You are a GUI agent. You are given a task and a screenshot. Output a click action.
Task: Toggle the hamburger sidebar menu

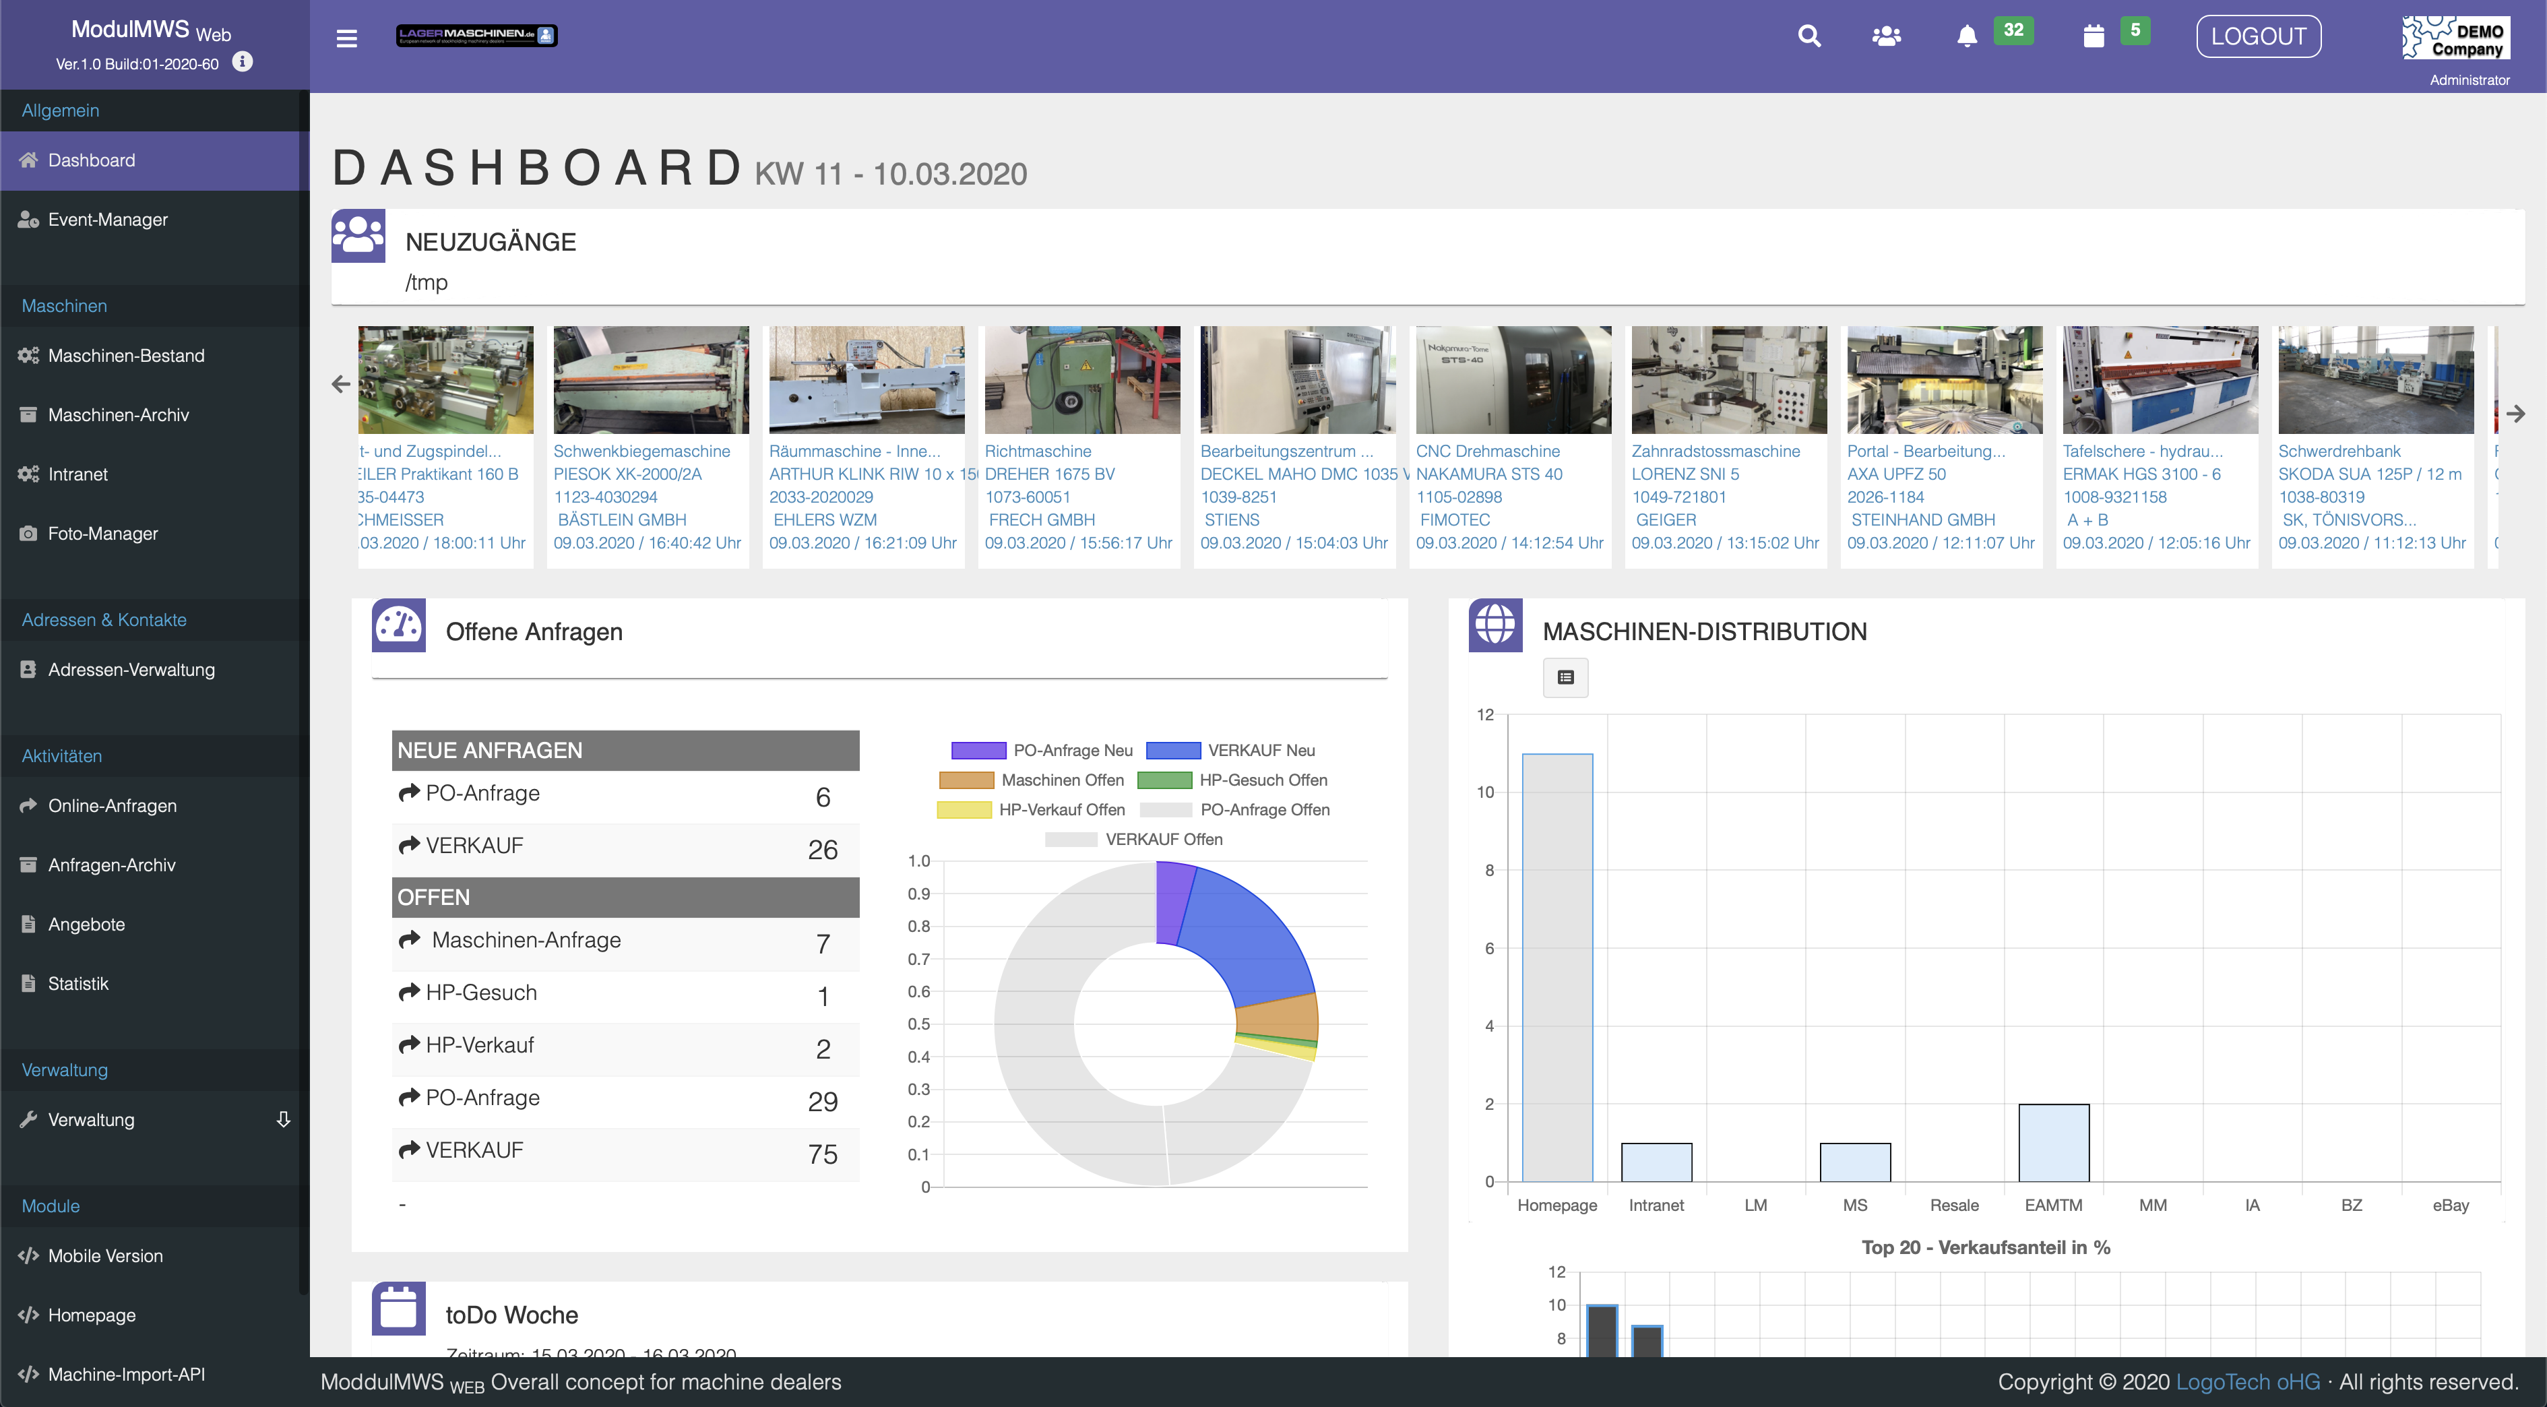point(346,38)
